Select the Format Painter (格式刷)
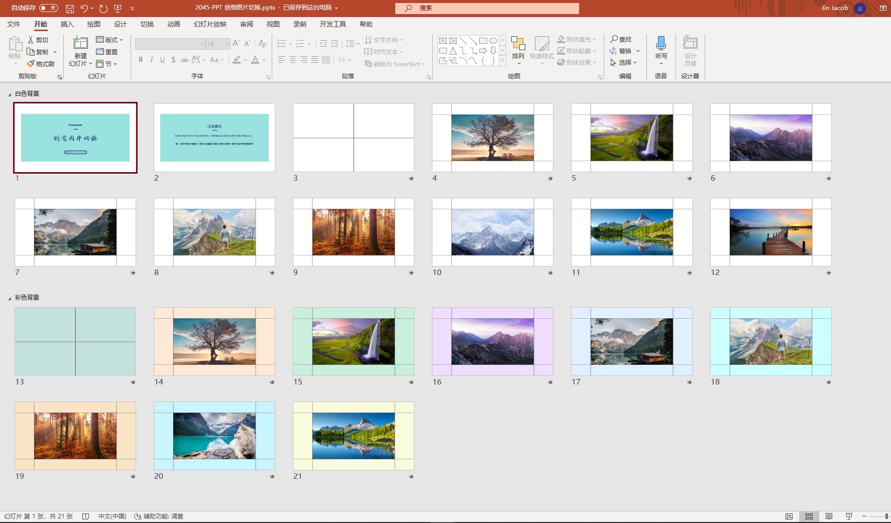This screenshot has height=523, width=891. [x=41, y=64]
